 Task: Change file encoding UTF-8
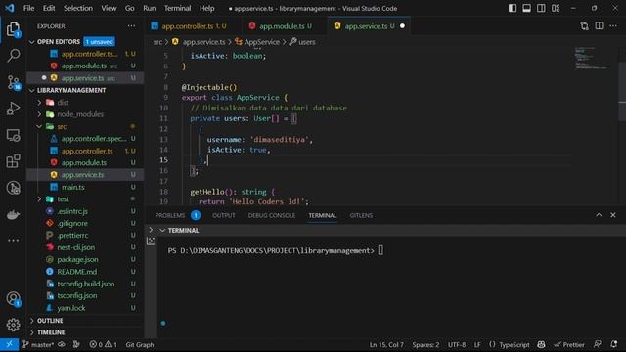point(457,344)
